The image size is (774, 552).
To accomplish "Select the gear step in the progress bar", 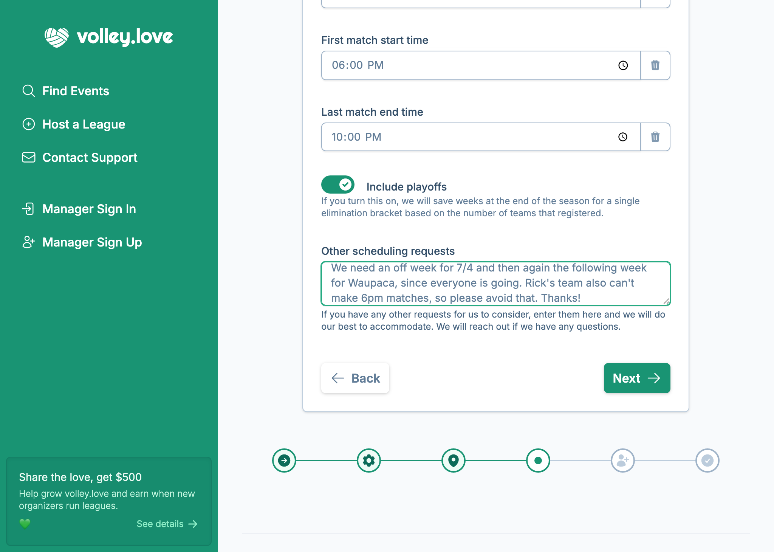I will click(x=369, y=461).
